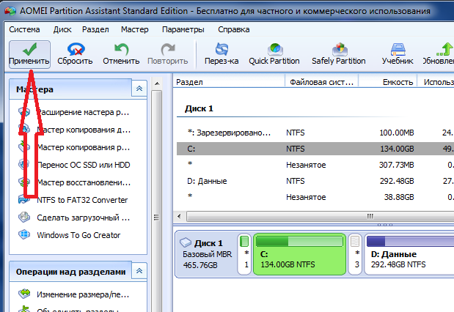Click the Отменить (Undo) arrow icon
Viewport: 454px width, 312px height.
(x=121, y=49)
